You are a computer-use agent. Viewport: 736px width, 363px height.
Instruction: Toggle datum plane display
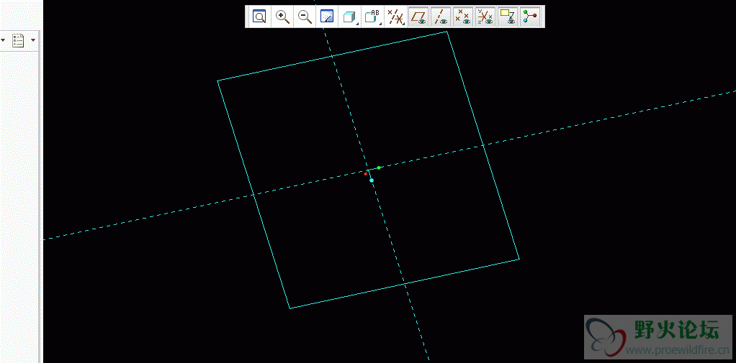pos(418,17)
